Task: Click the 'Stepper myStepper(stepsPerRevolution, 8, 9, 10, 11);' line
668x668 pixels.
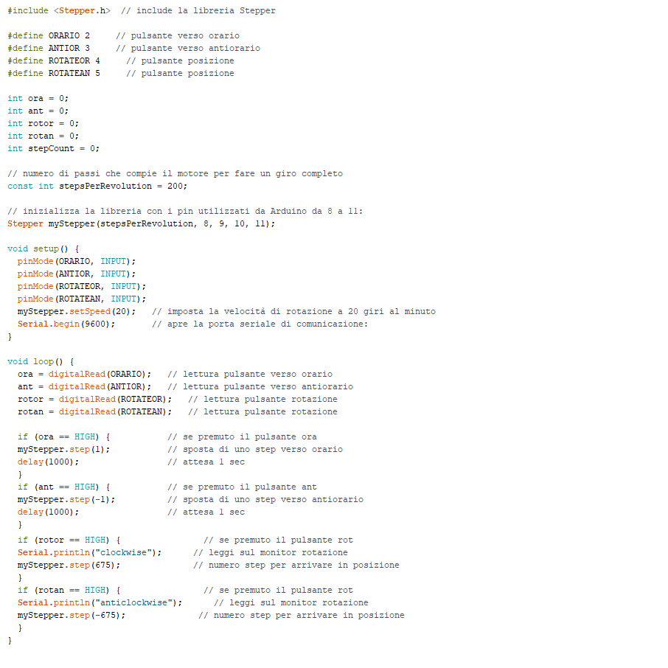Action: click(141, 223)
